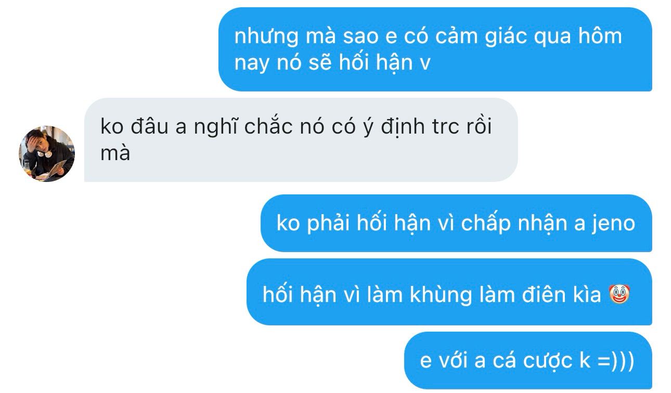Open the sender's profile avatar photo
The height and width of the screenshot is (393, 671).
click(x=47, y=154)
